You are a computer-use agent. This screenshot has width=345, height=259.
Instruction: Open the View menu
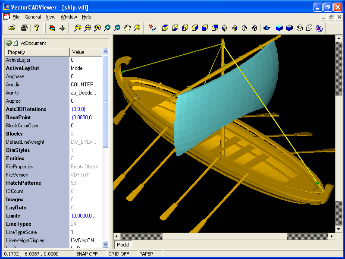click(50, 17)
